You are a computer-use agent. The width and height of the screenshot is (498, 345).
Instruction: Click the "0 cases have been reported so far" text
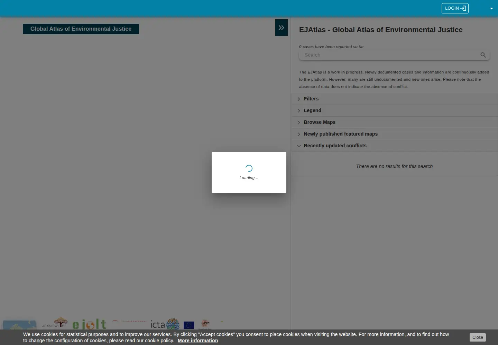click(331, 47)
